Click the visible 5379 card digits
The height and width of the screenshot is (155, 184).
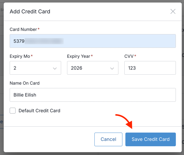(19, 41)
